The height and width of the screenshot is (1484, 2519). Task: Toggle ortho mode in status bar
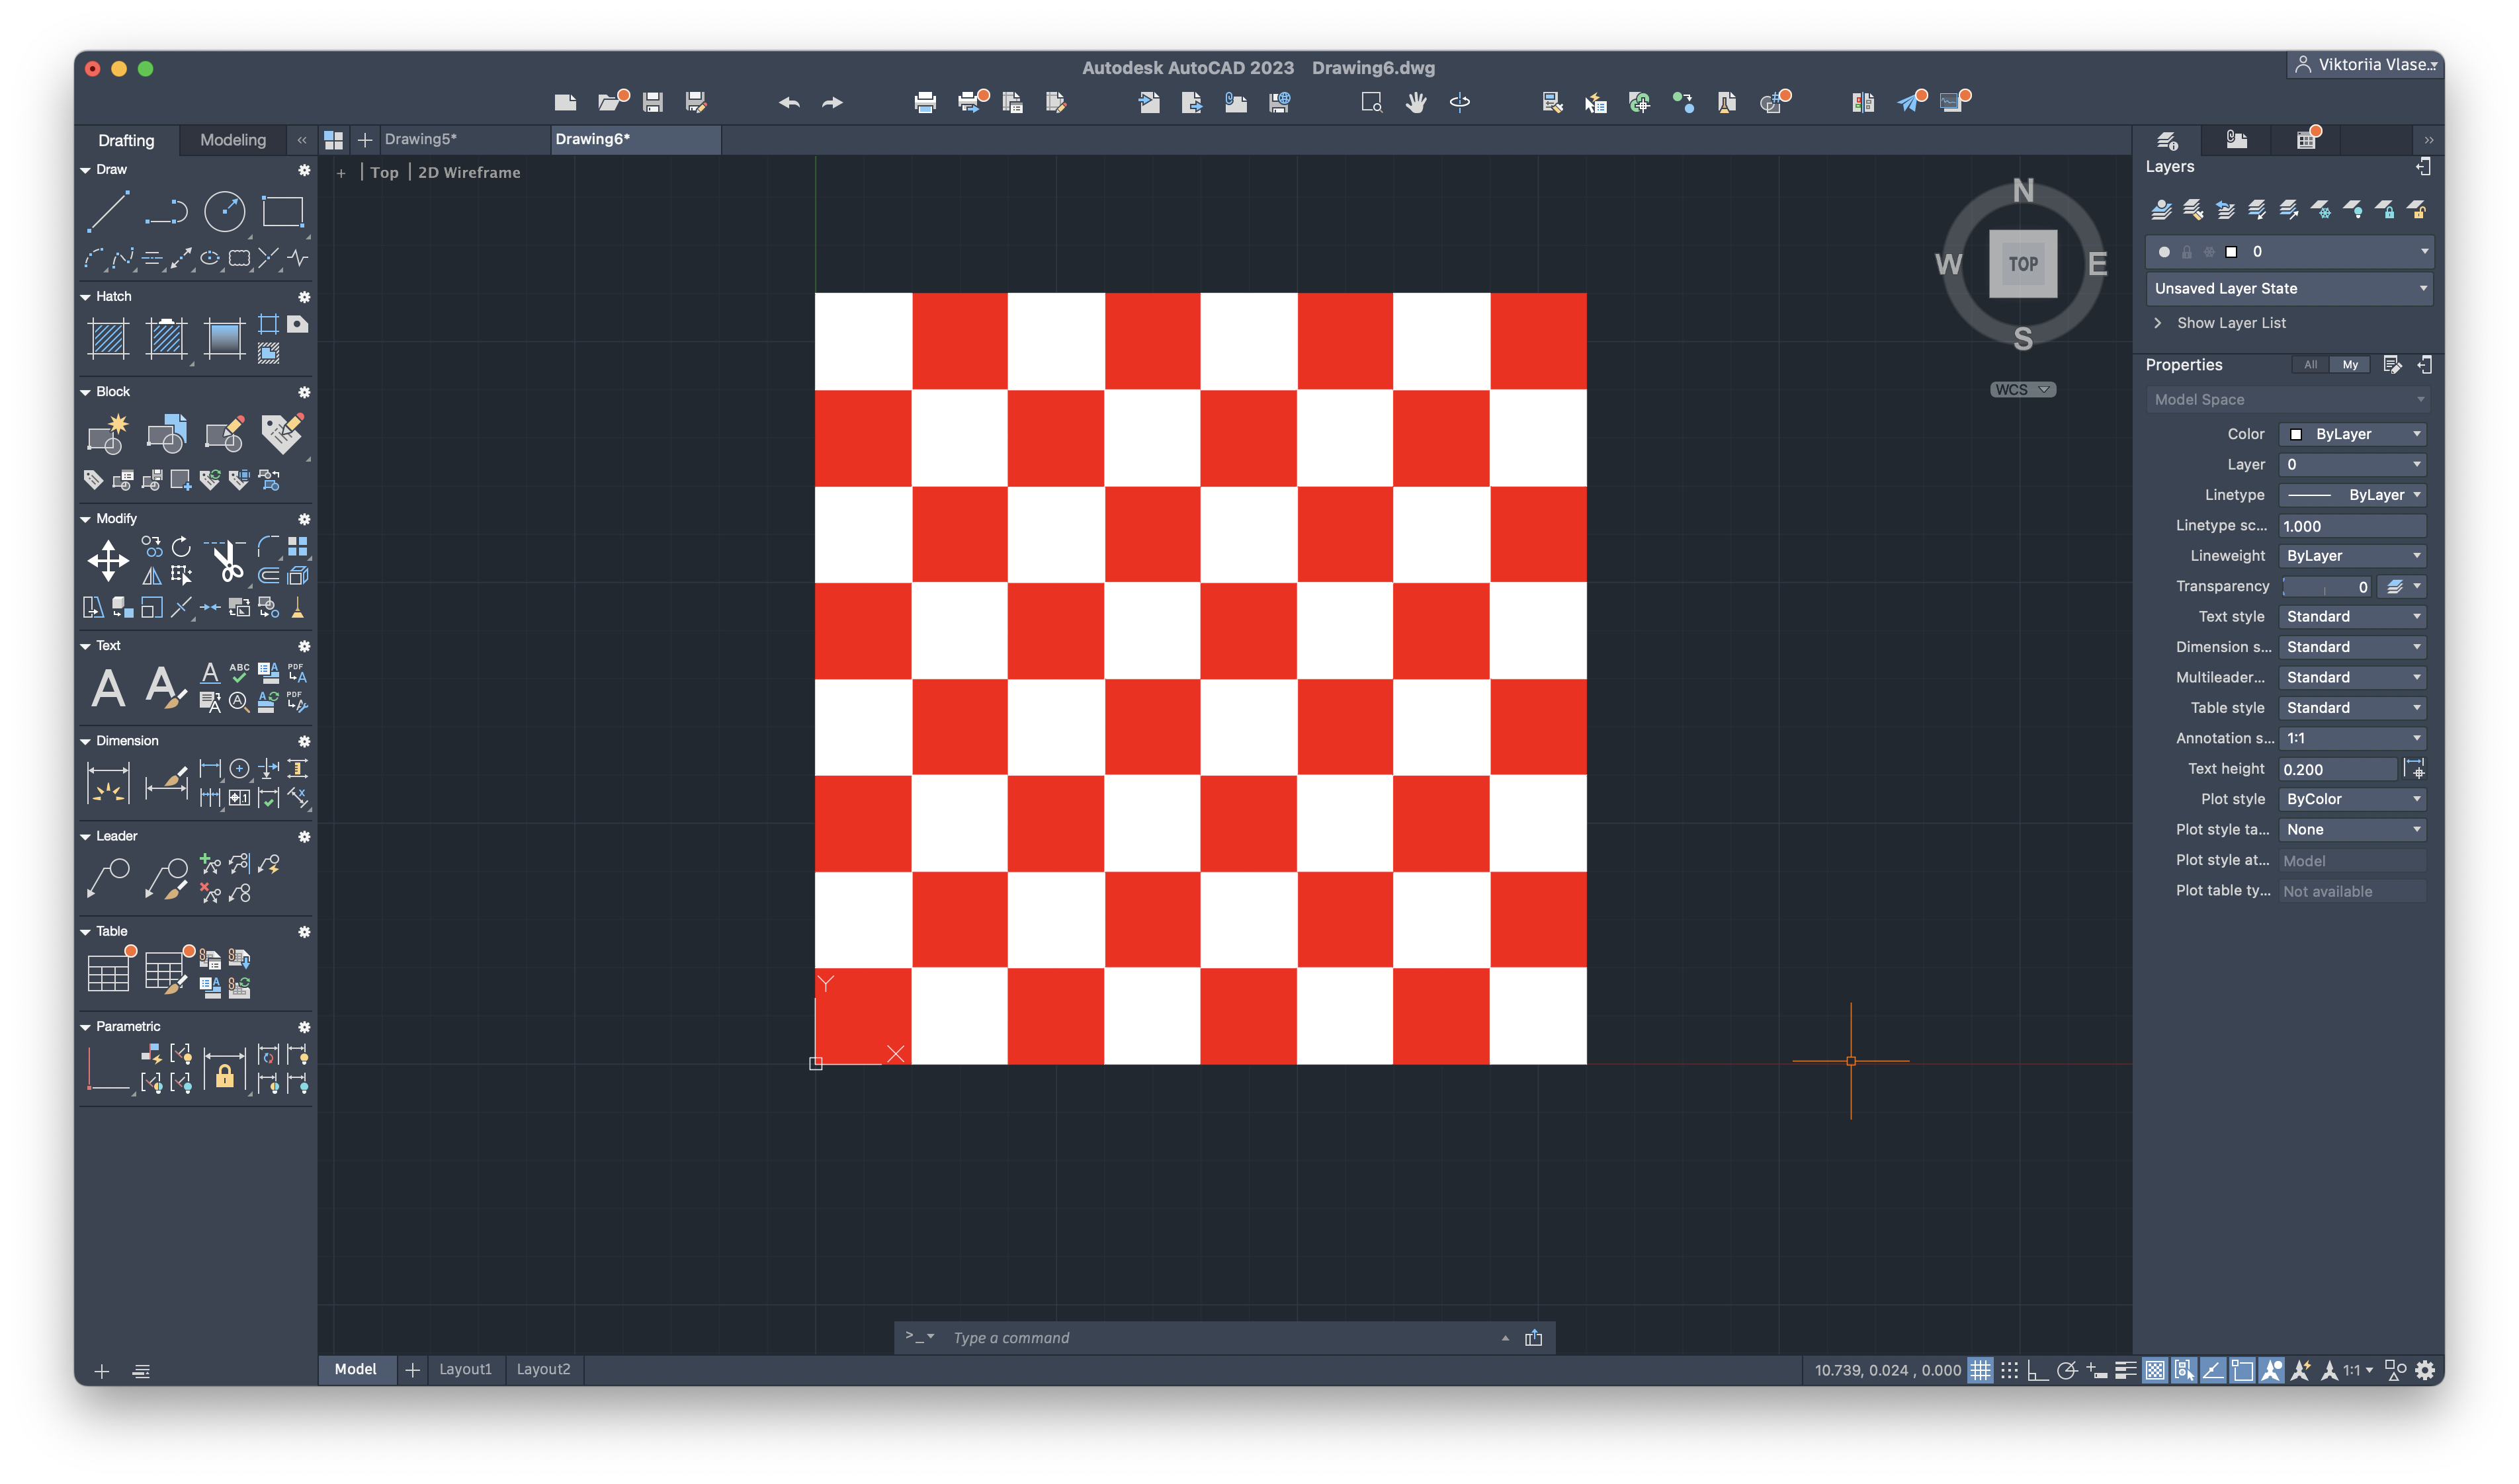2037,1370
